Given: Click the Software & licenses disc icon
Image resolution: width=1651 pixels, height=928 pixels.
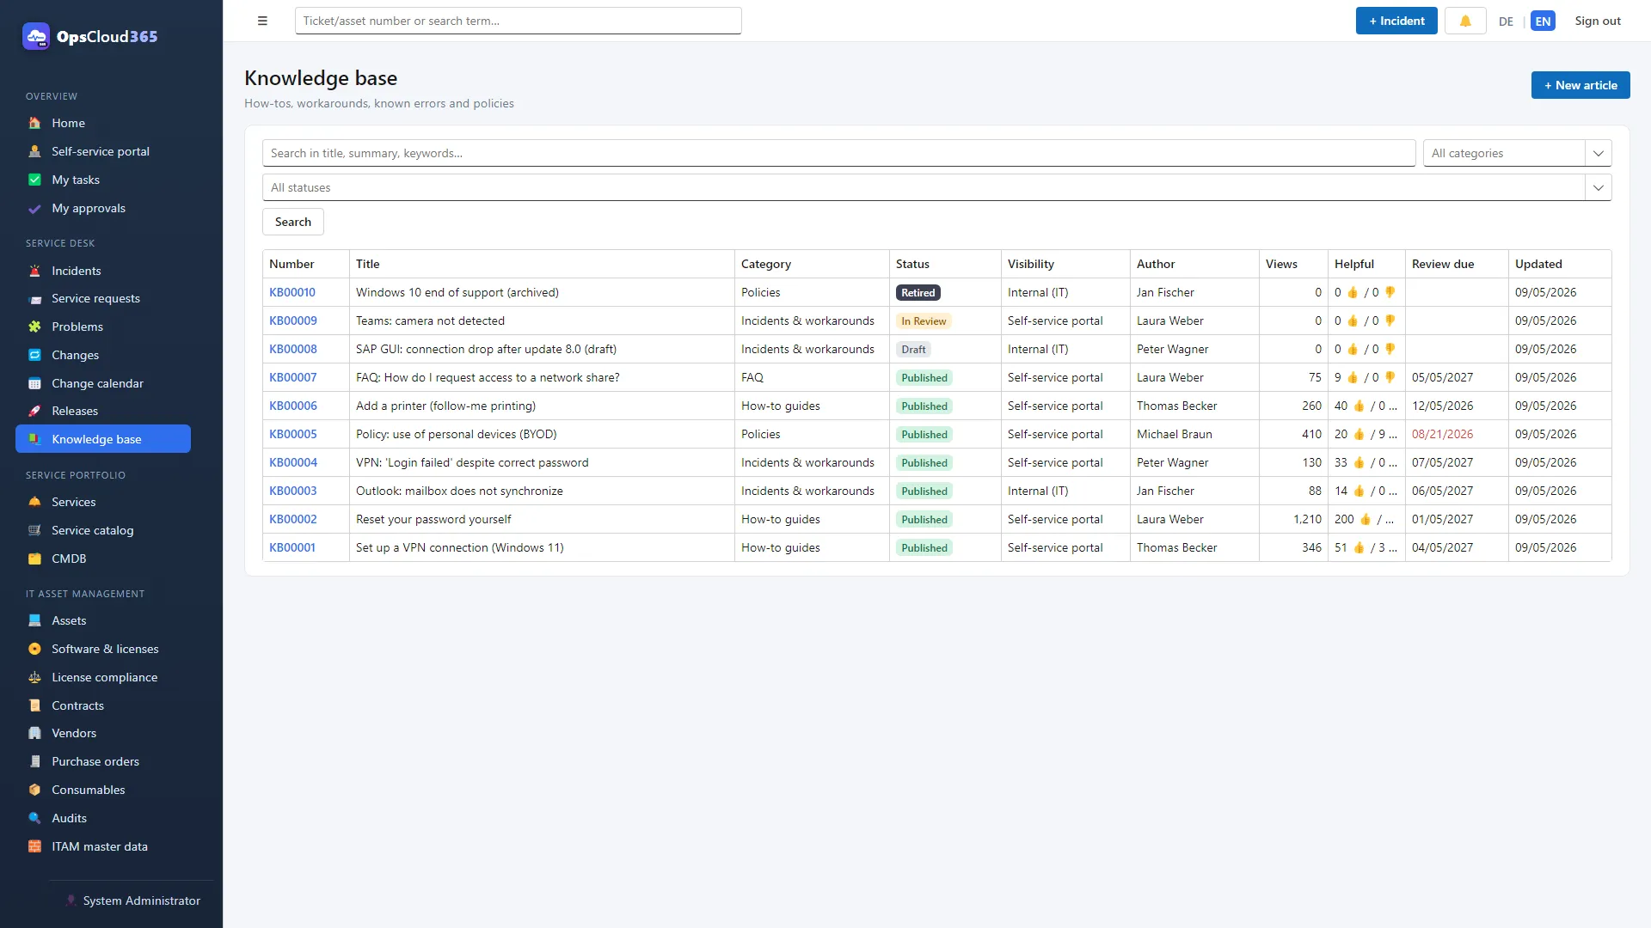Looking at the screenshot, I should (34, 649).
